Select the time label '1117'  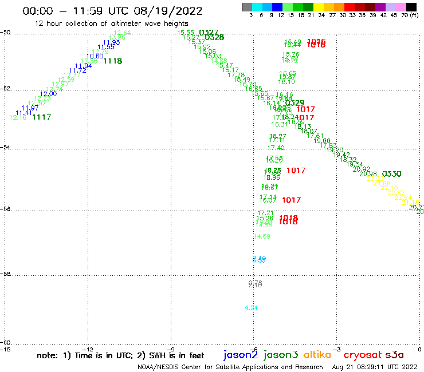coord(42,117)
